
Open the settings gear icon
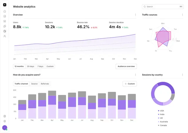pyautogui.click(x=5, y=121)
